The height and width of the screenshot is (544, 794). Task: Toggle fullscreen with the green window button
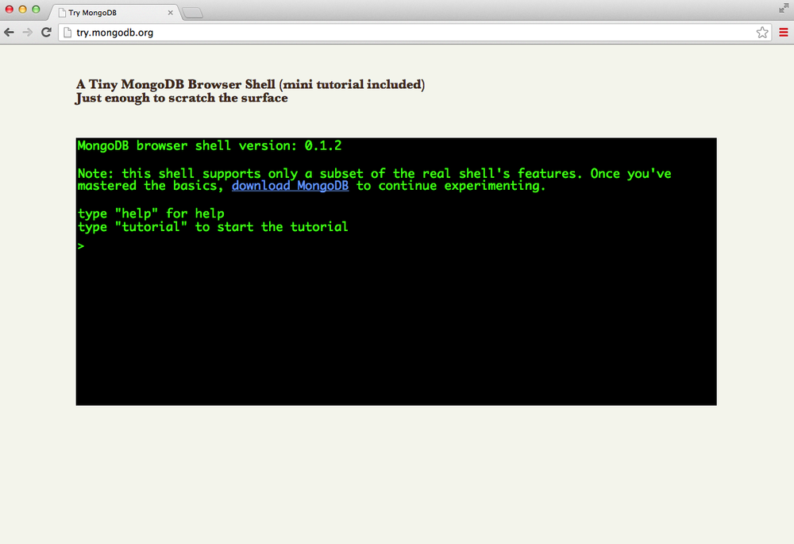coord(35,9)
